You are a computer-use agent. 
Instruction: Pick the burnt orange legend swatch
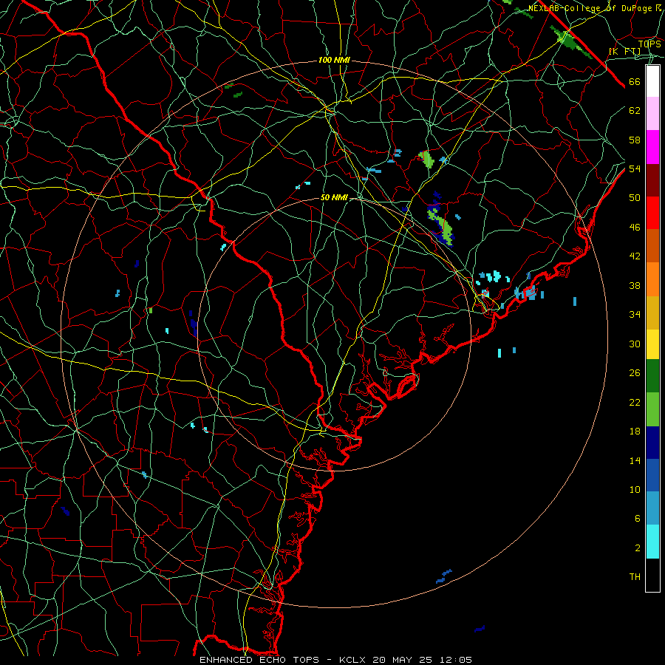652,245
